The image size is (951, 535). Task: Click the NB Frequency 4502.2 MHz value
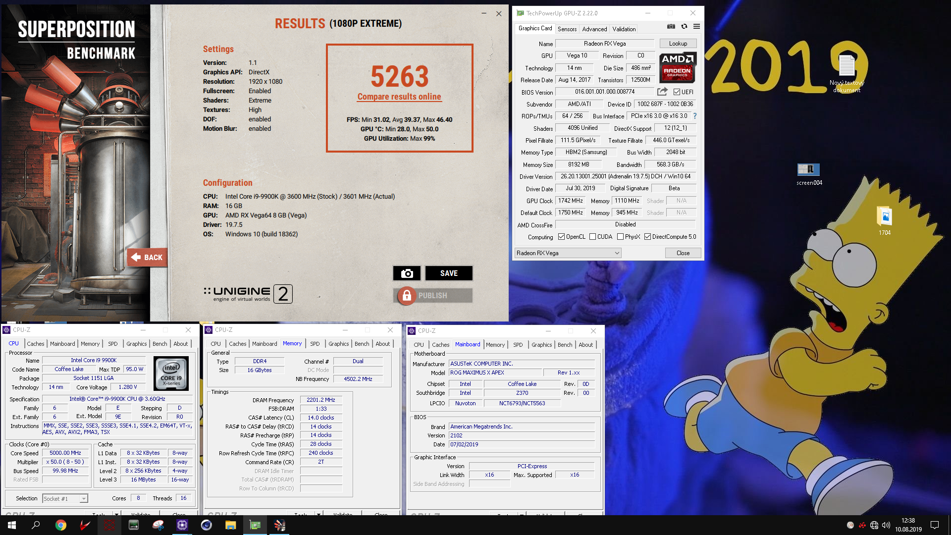[x=358, y=379]
